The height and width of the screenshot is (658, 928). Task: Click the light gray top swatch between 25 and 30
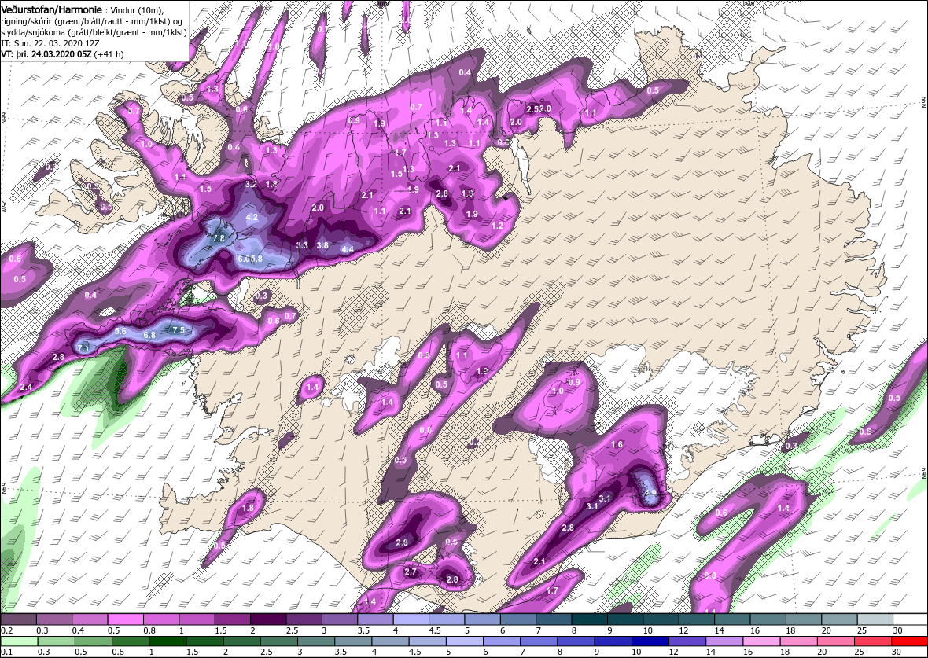pos(875,619)
